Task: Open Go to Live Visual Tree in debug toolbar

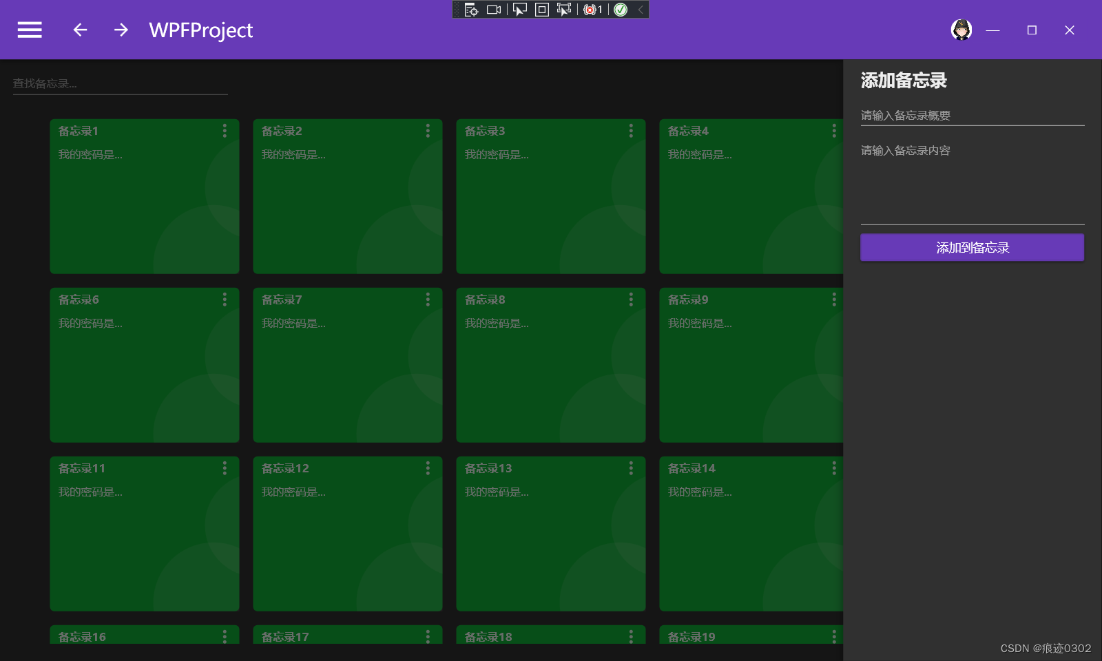Action: [471, 10]
